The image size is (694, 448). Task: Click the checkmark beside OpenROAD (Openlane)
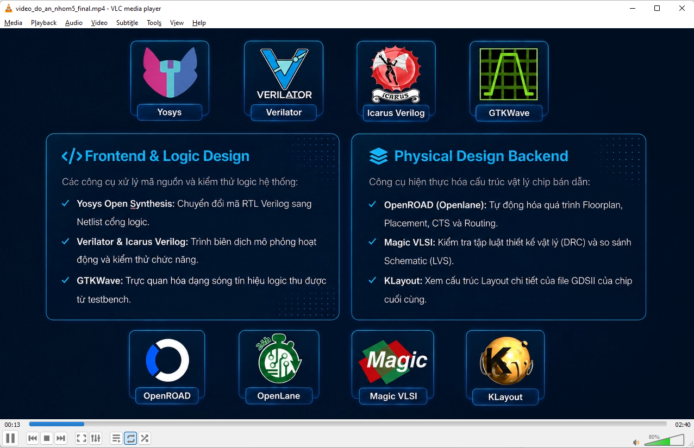point(372,205)
